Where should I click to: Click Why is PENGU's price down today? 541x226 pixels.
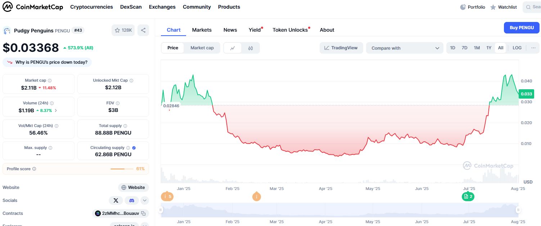(x=47, y=62)
